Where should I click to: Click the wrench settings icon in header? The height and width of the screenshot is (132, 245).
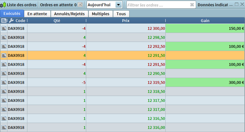click(11, 20)
